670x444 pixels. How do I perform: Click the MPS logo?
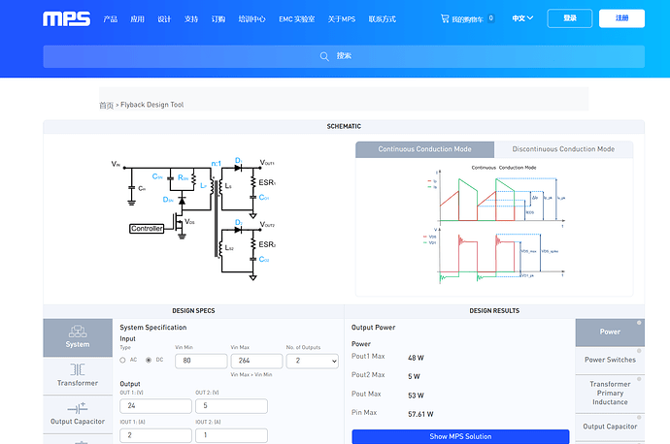tap(66, 18)
